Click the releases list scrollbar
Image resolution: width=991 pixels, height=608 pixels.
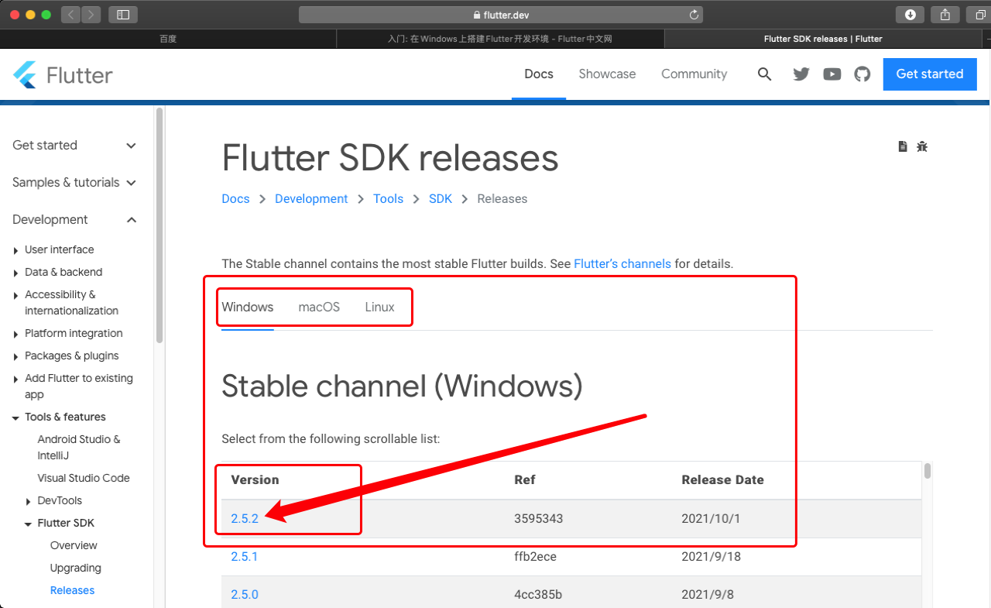coord(928,471)
